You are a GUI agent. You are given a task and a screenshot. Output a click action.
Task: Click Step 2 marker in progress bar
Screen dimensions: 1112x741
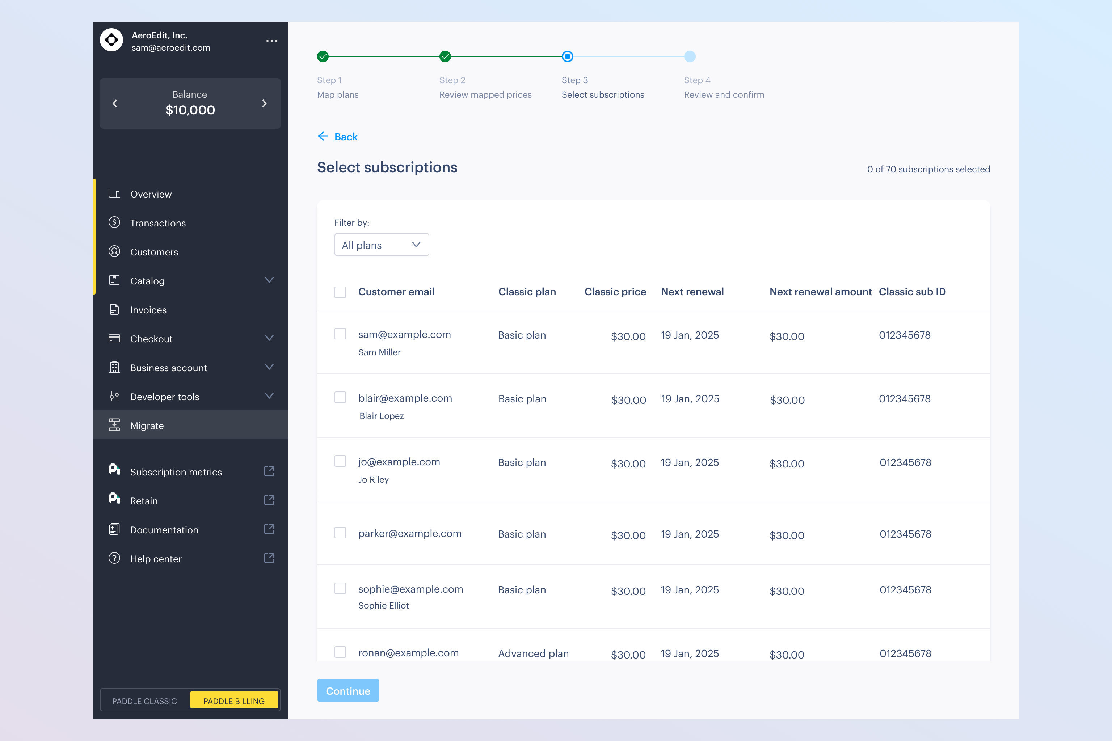click(445, 57)
